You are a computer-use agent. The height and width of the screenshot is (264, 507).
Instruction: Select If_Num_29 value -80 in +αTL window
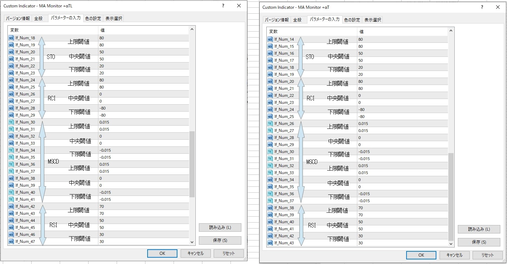(103, 115)
